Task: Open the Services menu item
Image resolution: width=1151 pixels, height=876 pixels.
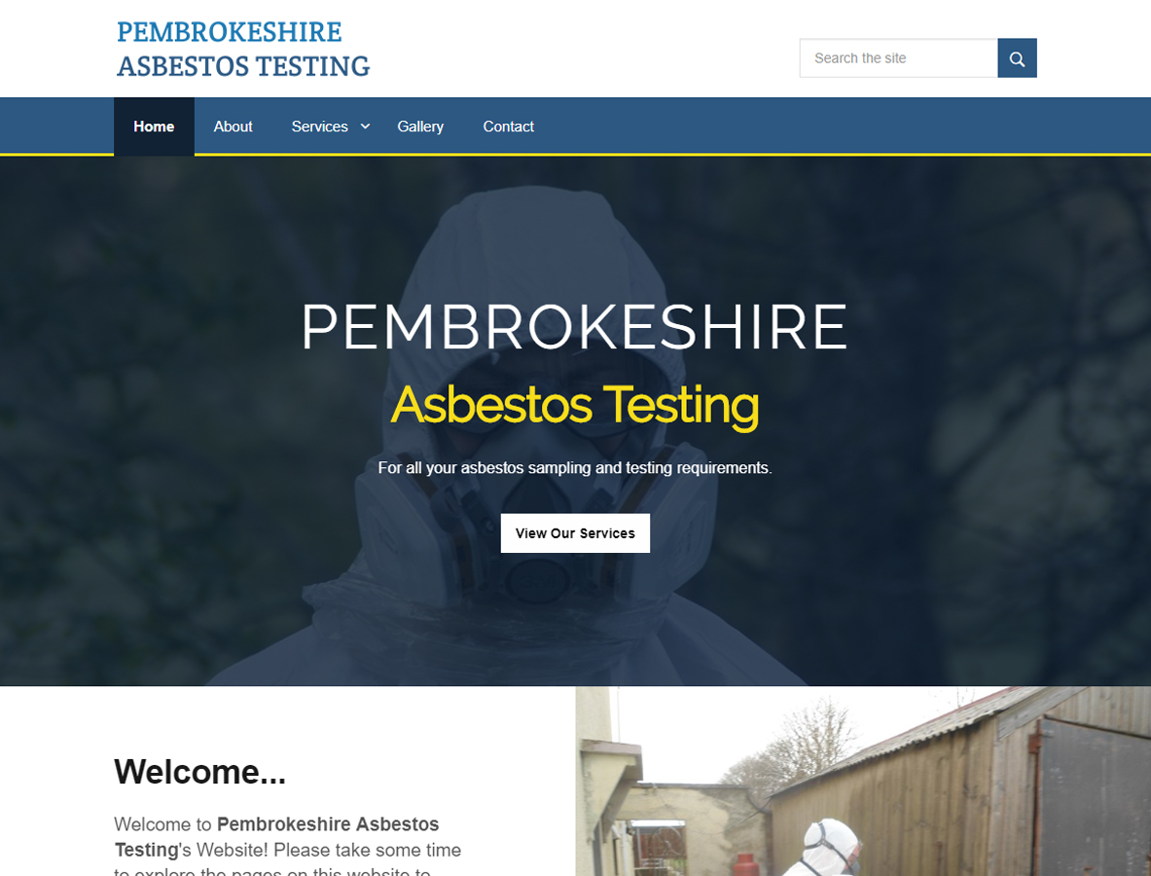Action: pos(319,127)
